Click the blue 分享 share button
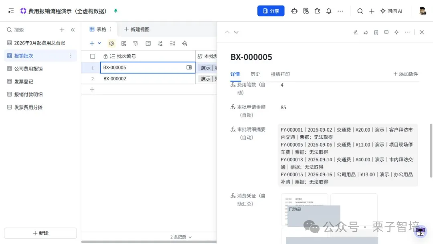This screenshot has width=433, height=244. 271,11
